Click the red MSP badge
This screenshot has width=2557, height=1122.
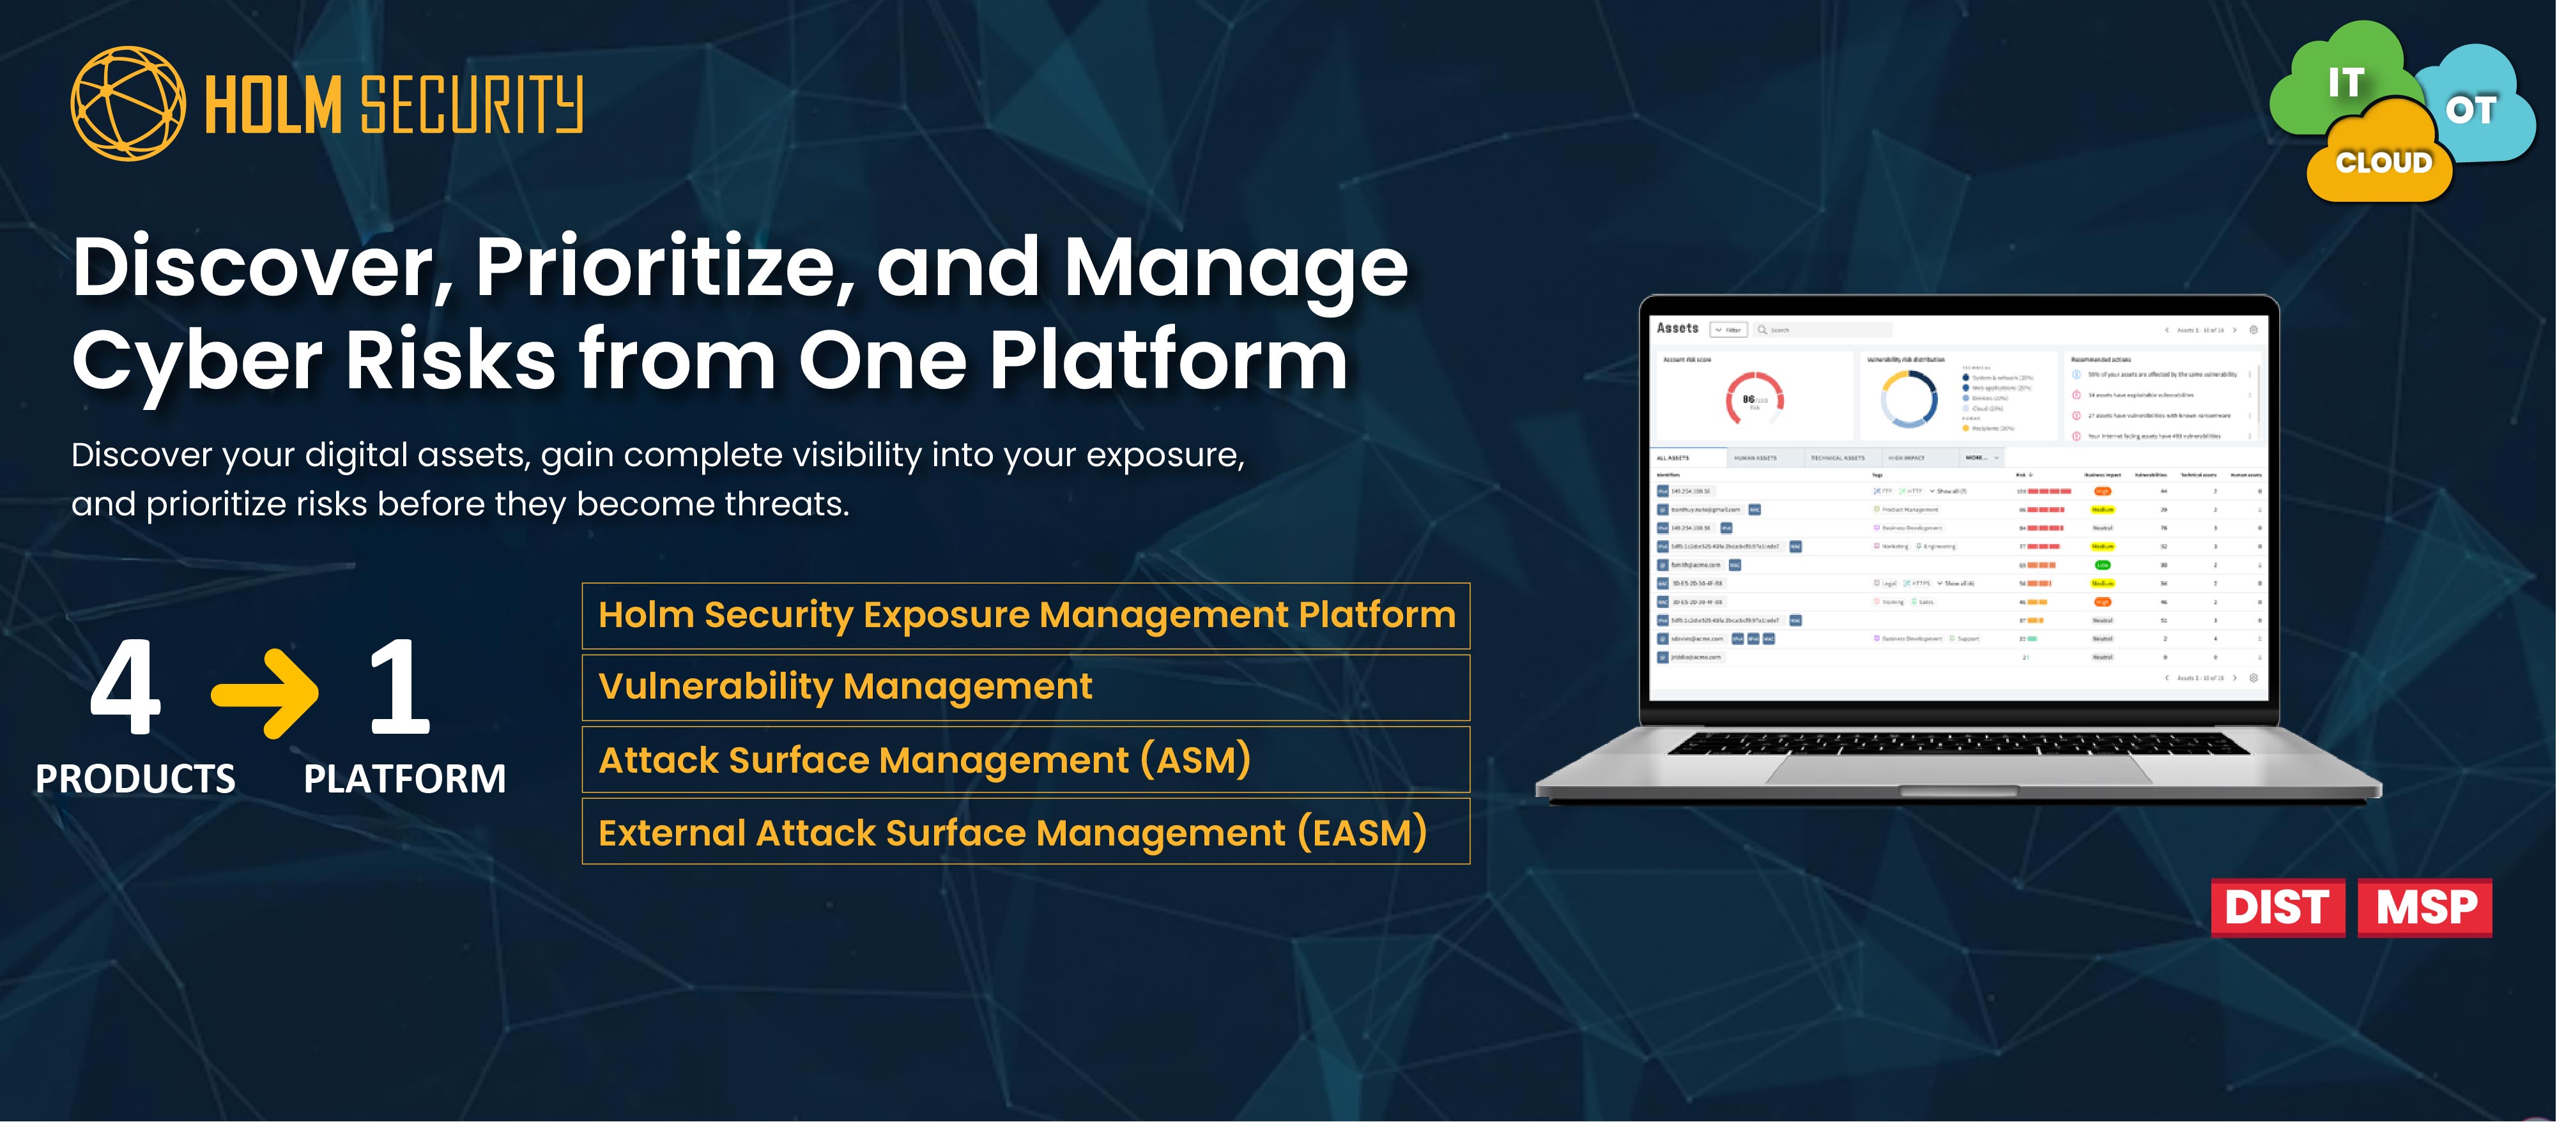click(x=2425, y=907)
